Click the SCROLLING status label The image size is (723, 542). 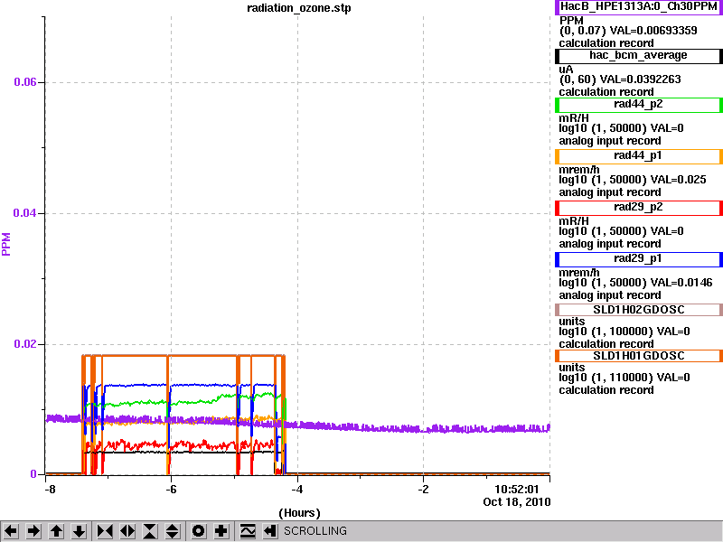pyautogui.click(x=315, y=531)
